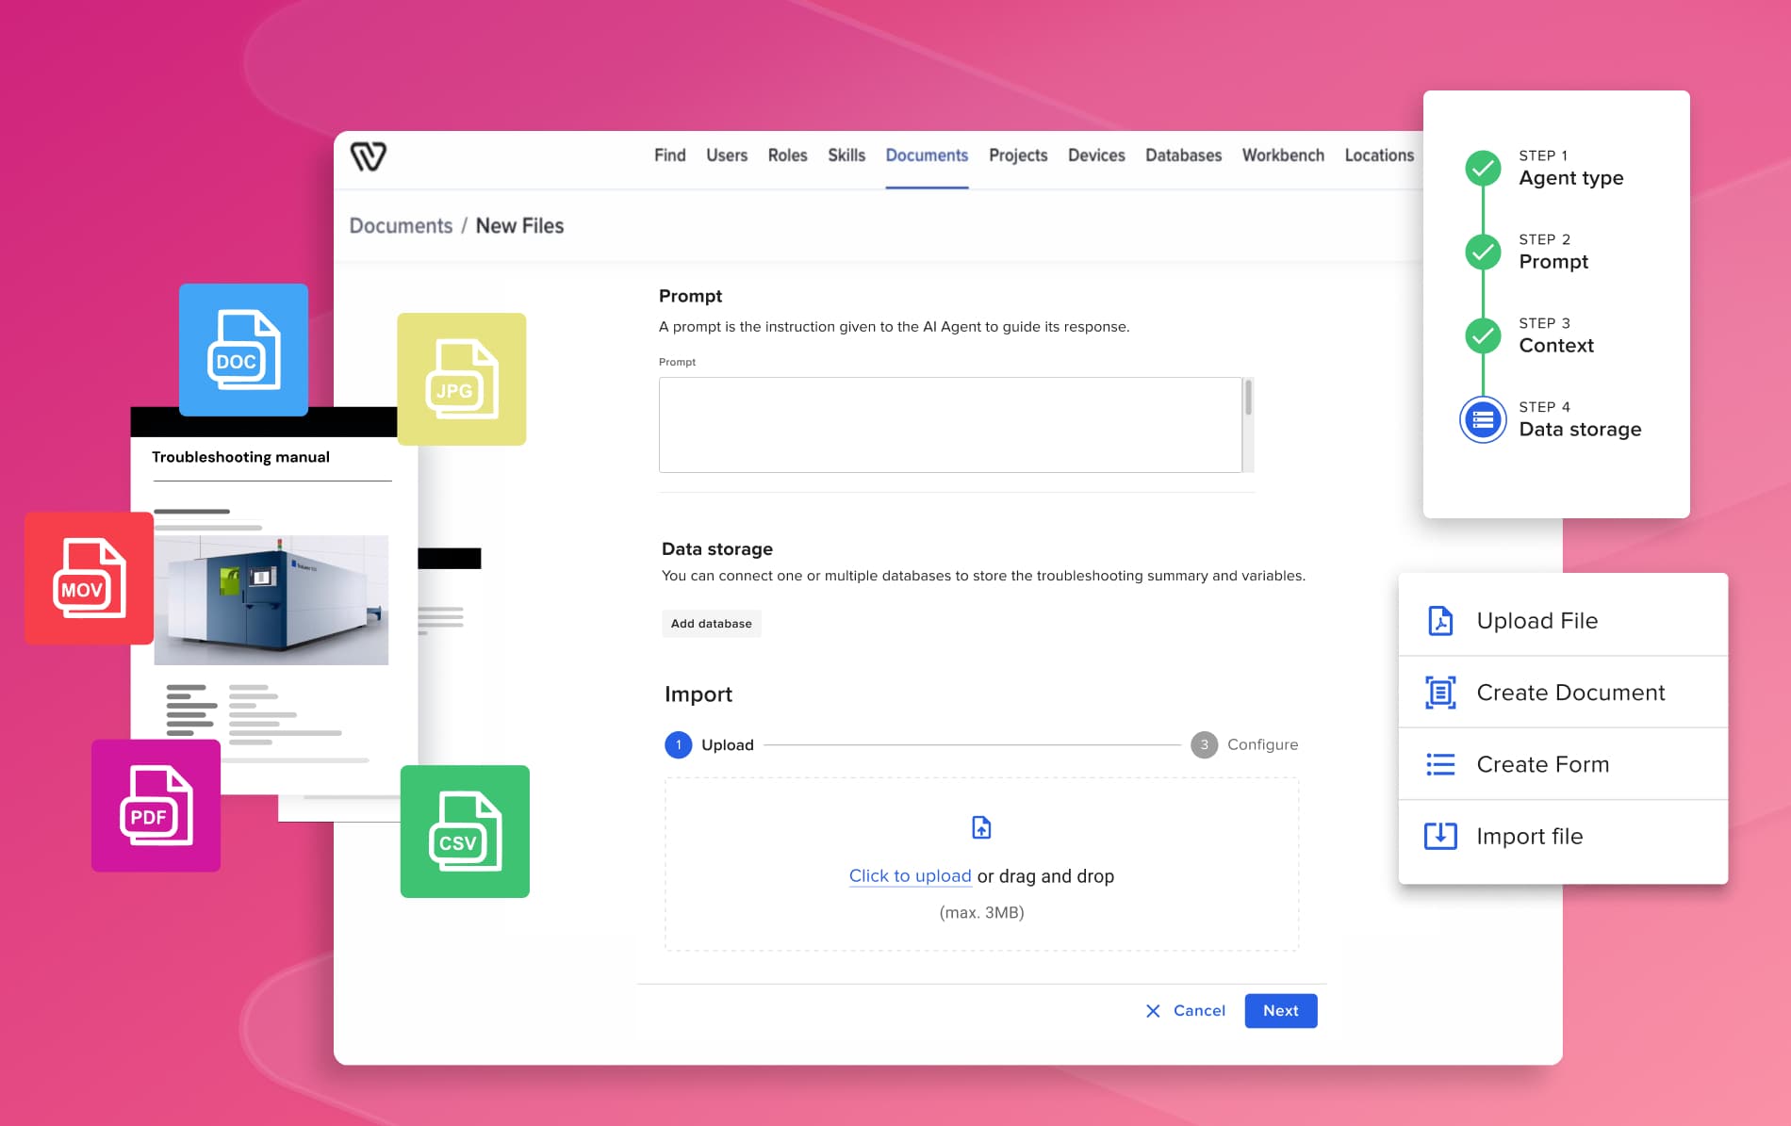The image size is (1791, 1126).
Task: Select the pink PDF file icon
Action: [x=155, y=805]
